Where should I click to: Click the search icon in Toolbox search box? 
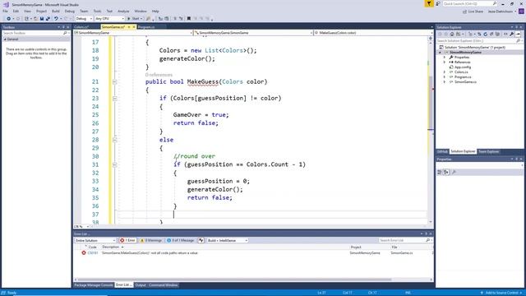point(65,33)
